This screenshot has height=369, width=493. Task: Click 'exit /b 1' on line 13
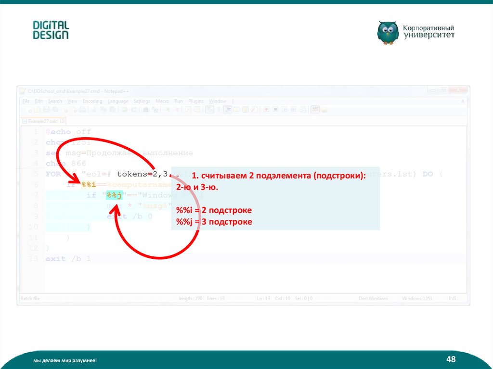[x=68, y=259]
